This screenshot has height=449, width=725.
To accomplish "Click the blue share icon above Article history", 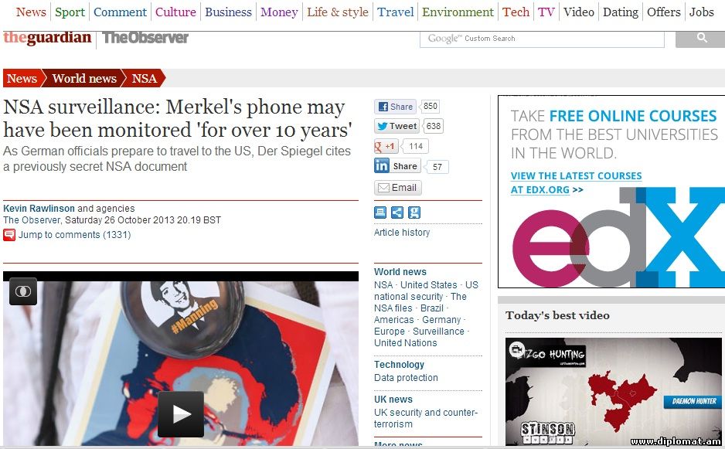I will pyautogui.click(x=397, y=213).
